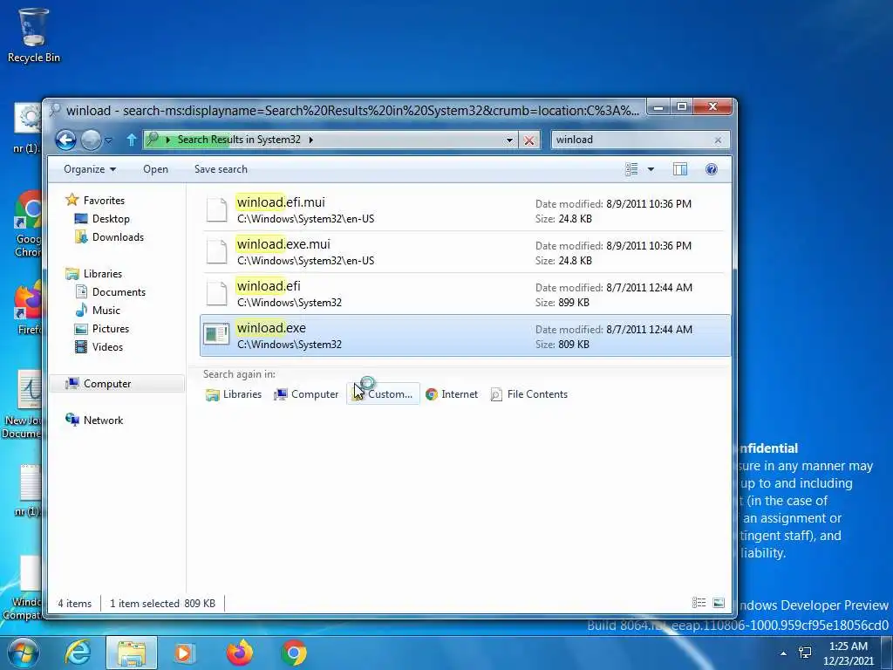Open the taskbar clock showing 1:25 AM

coord(849,653)
